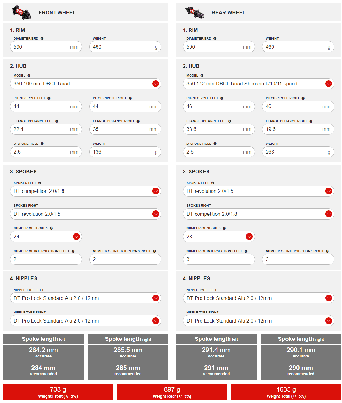
Task: Expand front Nipple Type Left dropdown
Action: pos(156,298)
